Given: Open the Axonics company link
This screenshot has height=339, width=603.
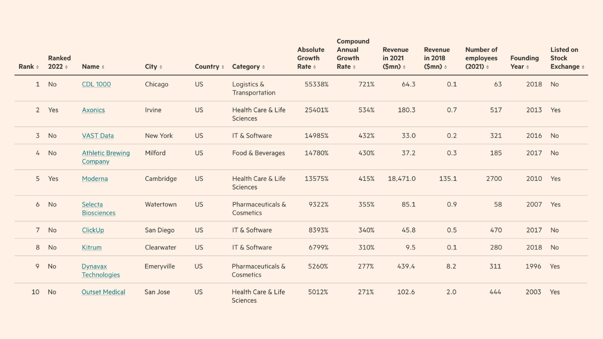Looking at the screenshot, I should coord(93,110).
